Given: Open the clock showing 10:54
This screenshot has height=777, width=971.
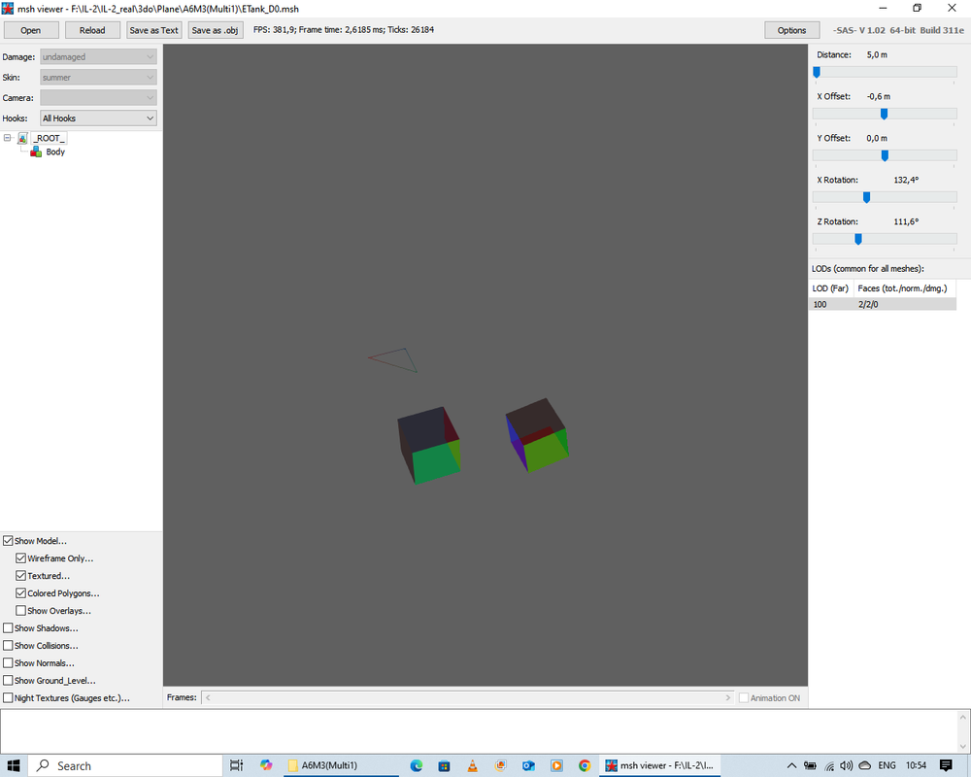Looking at the screenshot, I should (x=916, y=766).
